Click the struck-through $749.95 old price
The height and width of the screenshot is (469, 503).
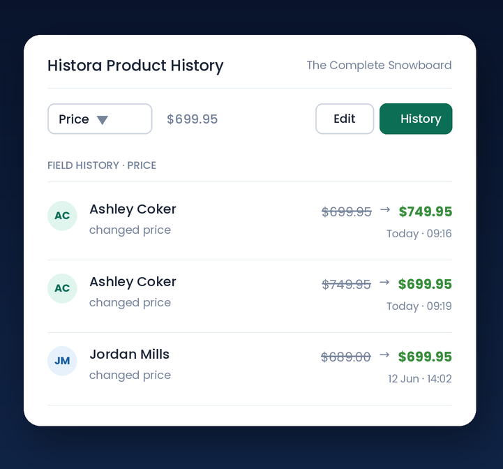347,285
